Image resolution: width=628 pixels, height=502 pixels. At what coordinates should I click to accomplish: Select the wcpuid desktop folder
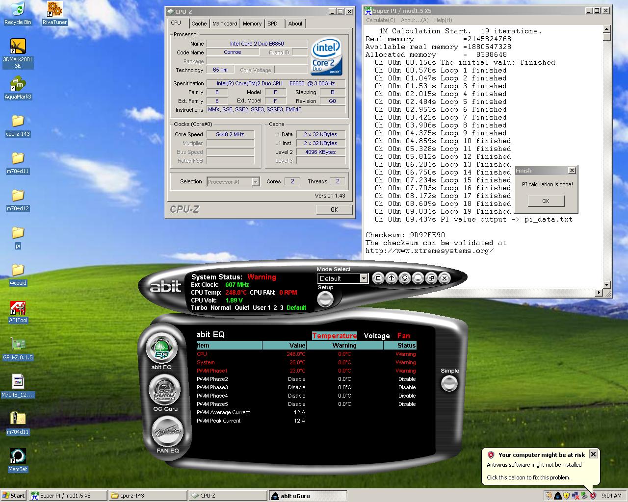(18, 275)
